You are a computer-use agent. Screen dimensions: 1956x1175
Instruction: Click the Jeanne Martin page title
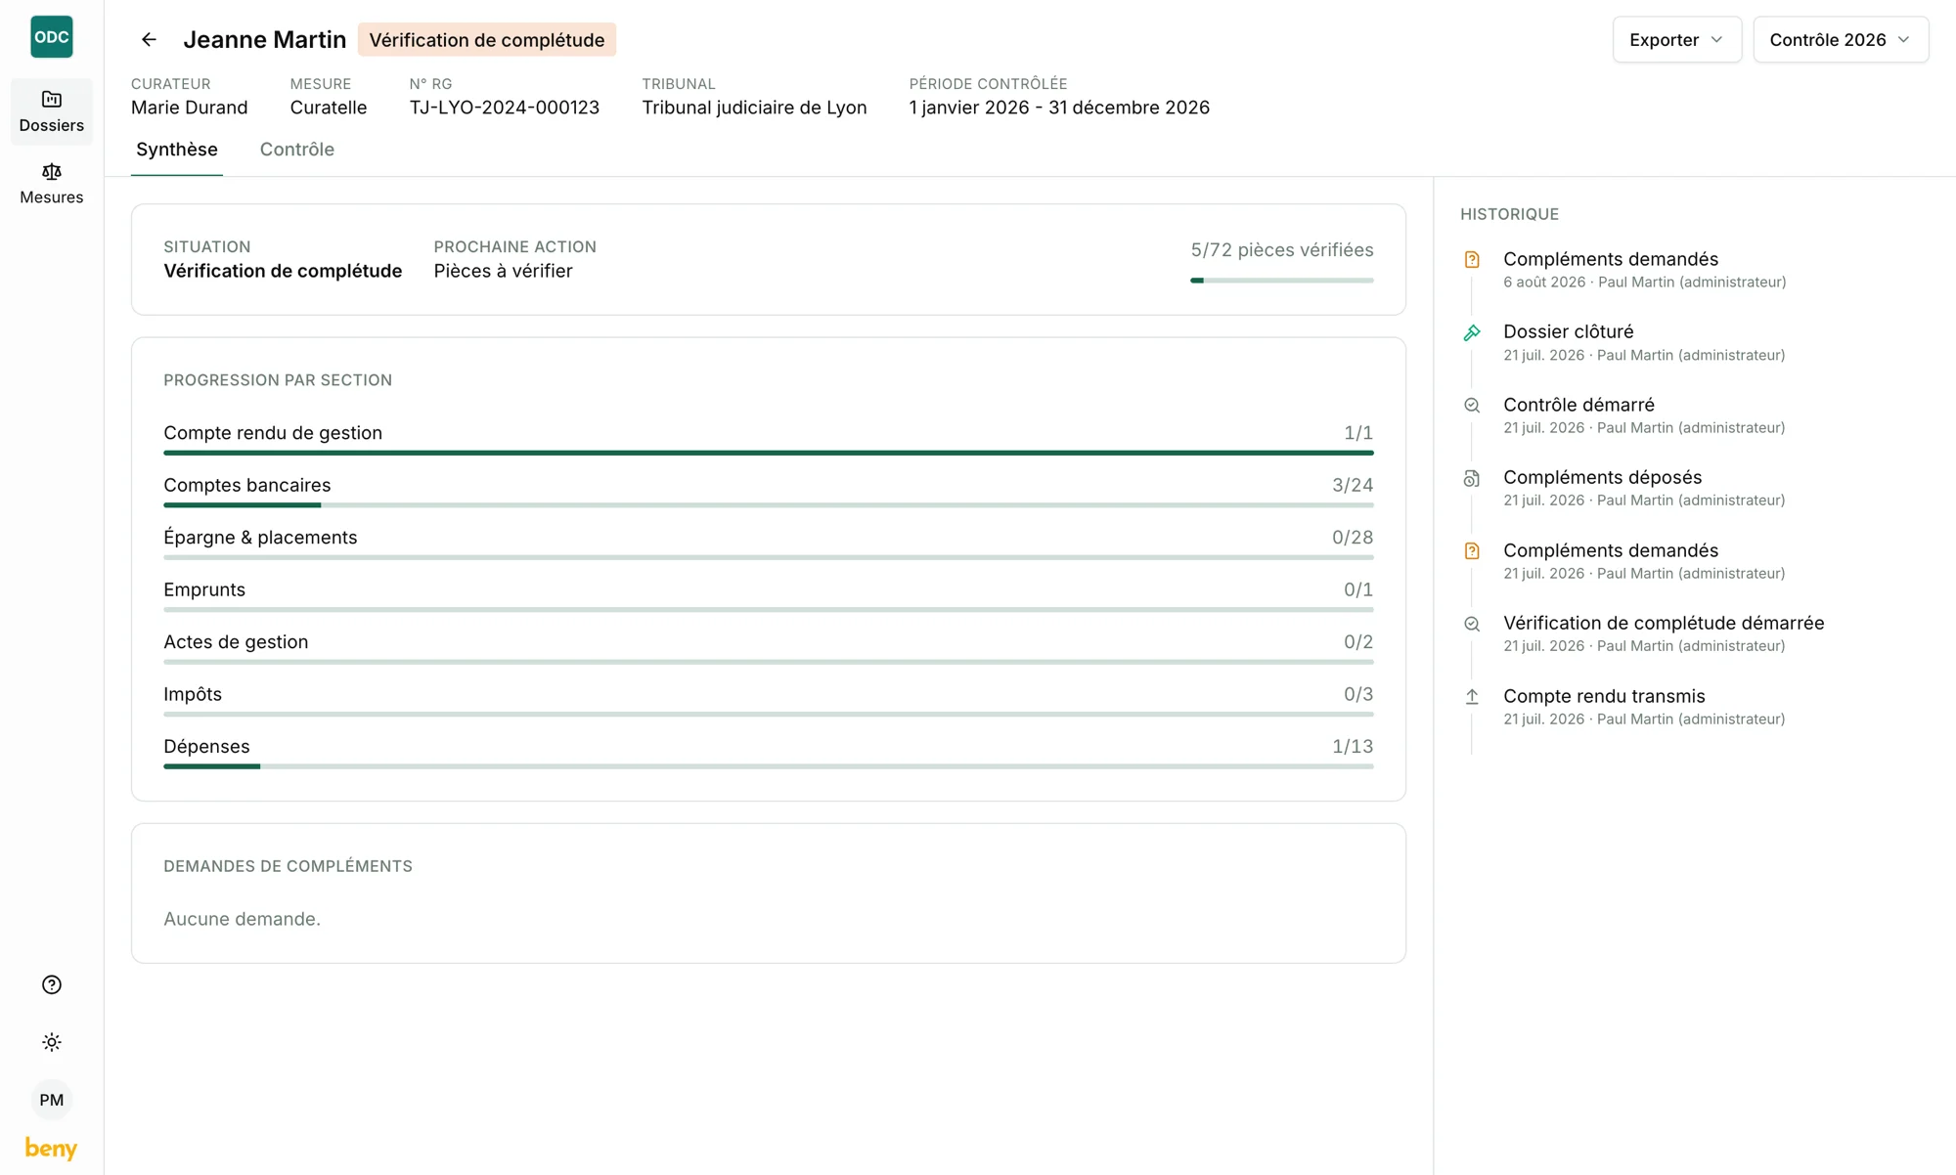pyautogui.click(x=265, y=39)
